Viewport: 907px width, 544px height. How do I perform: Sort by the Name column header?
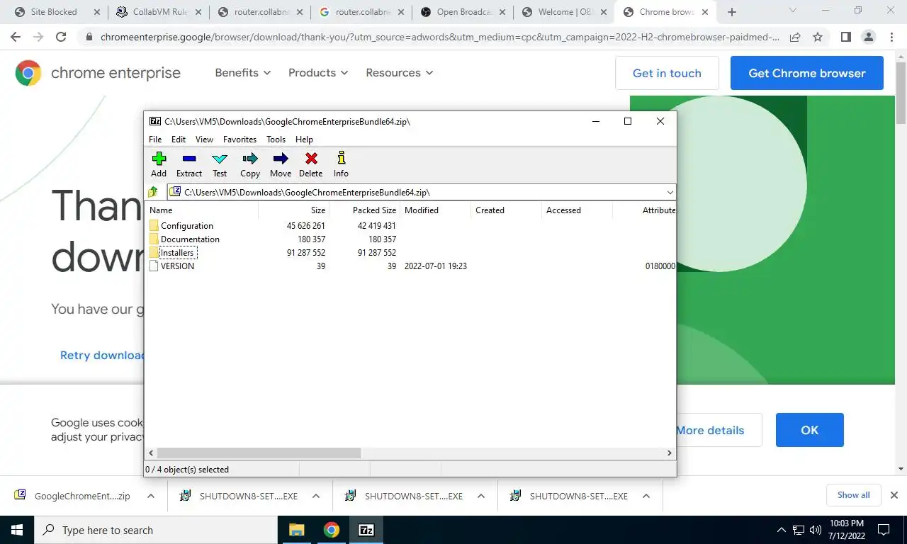pyautogui.click(x=201, y=210)
